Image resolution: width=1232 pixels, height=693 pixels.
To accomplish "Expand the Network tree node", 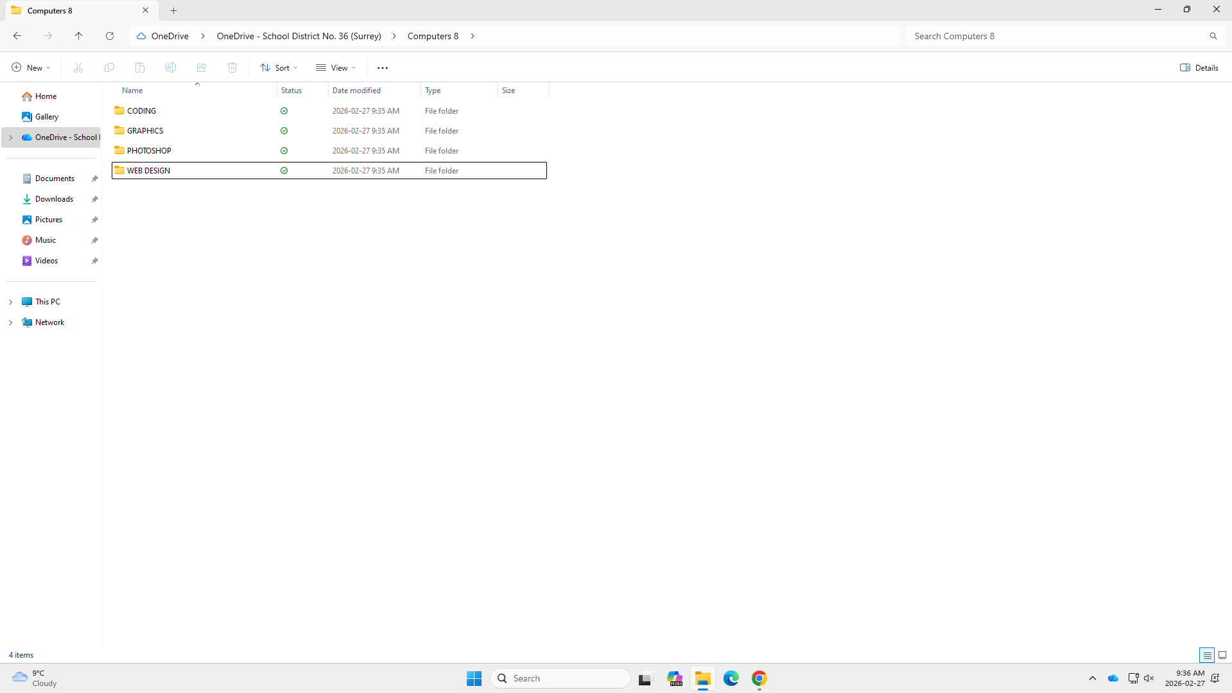I will 10,322.
